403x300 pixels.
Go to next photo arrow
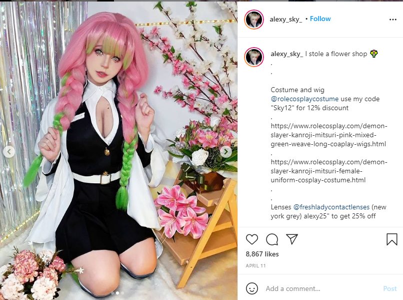226,152
